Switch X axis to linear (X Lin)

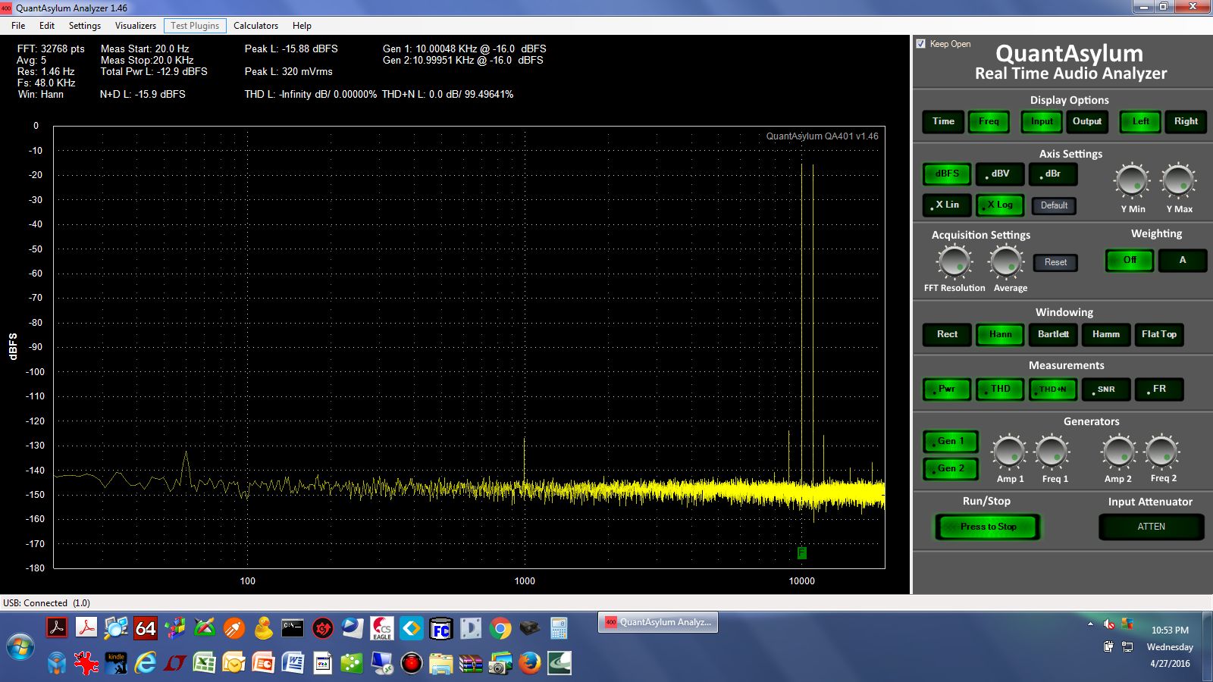tap(947, 205)
